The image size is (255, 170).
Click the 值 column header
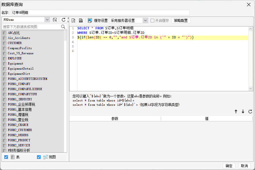[207, 119]
